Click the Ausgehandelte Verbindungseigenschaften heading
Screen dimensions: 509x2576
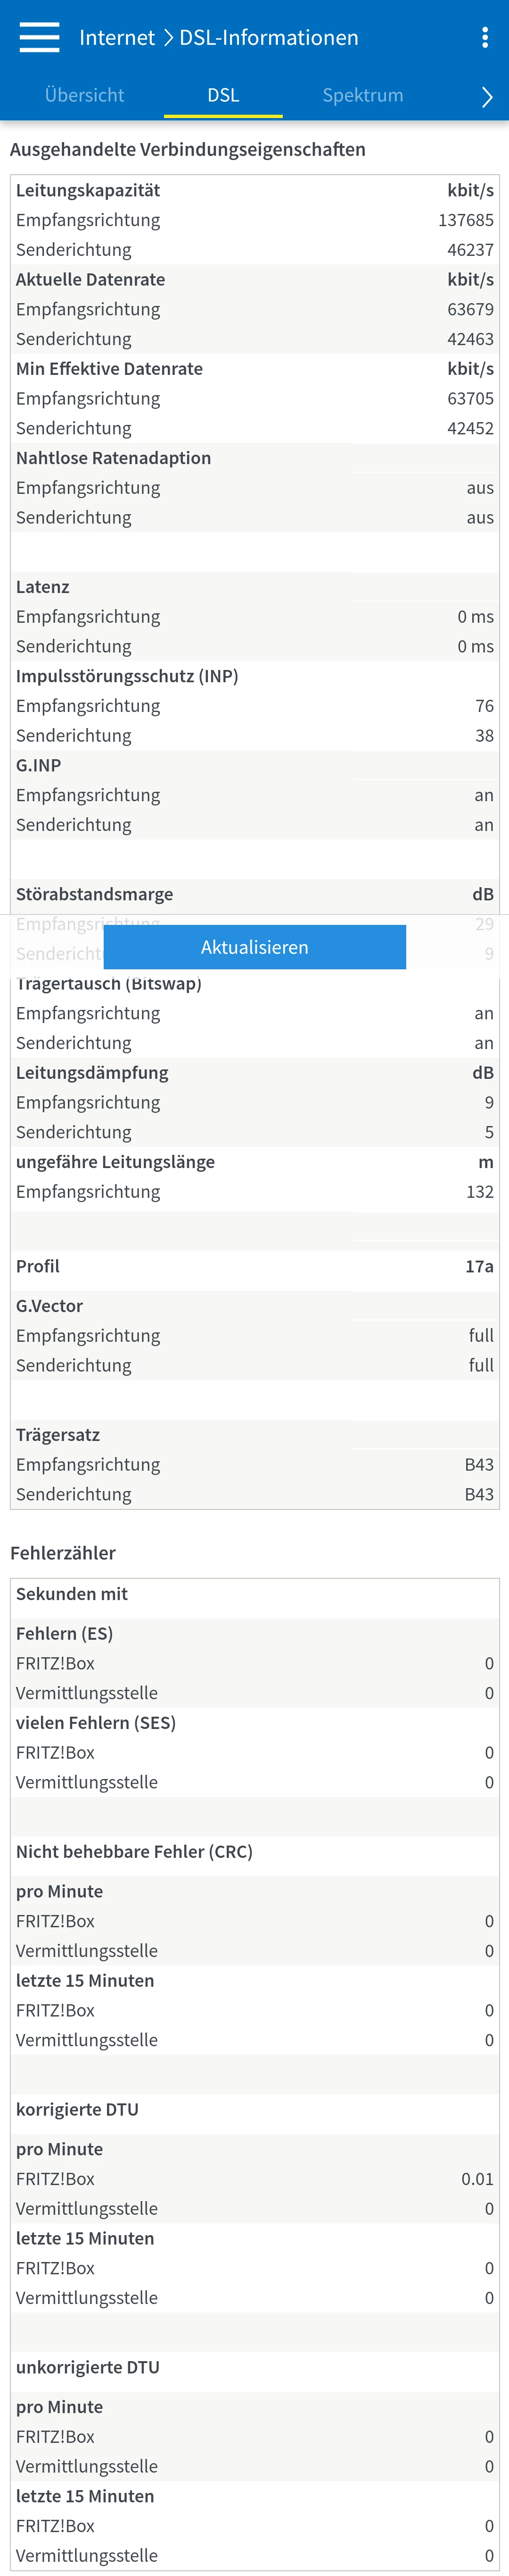pos(188,150)
